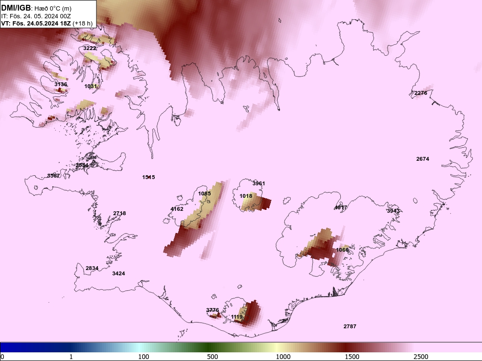Viewport: 482px width, 361px height.
Task: Click the 3222 value in the Westfjords
Action: pos(90,48)
